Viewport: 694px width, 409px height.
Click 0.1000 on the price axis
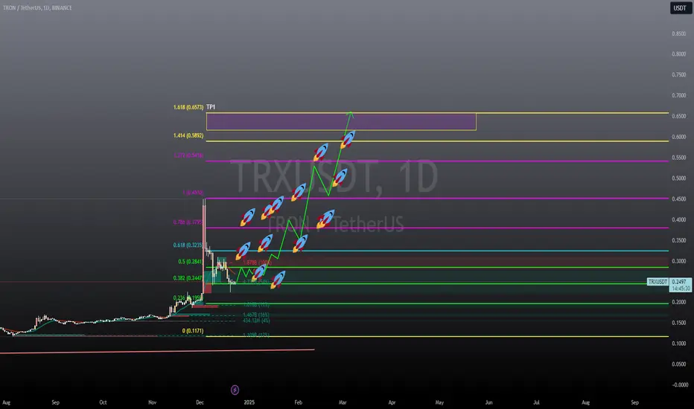click(678, 344)
